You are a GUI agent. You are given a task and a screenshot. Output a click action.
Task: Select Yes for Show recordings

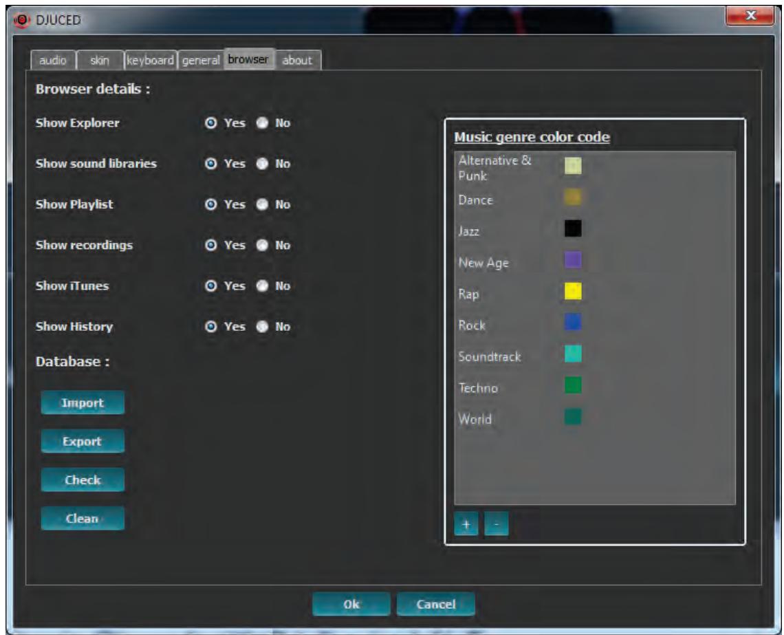tap(211, 245)
